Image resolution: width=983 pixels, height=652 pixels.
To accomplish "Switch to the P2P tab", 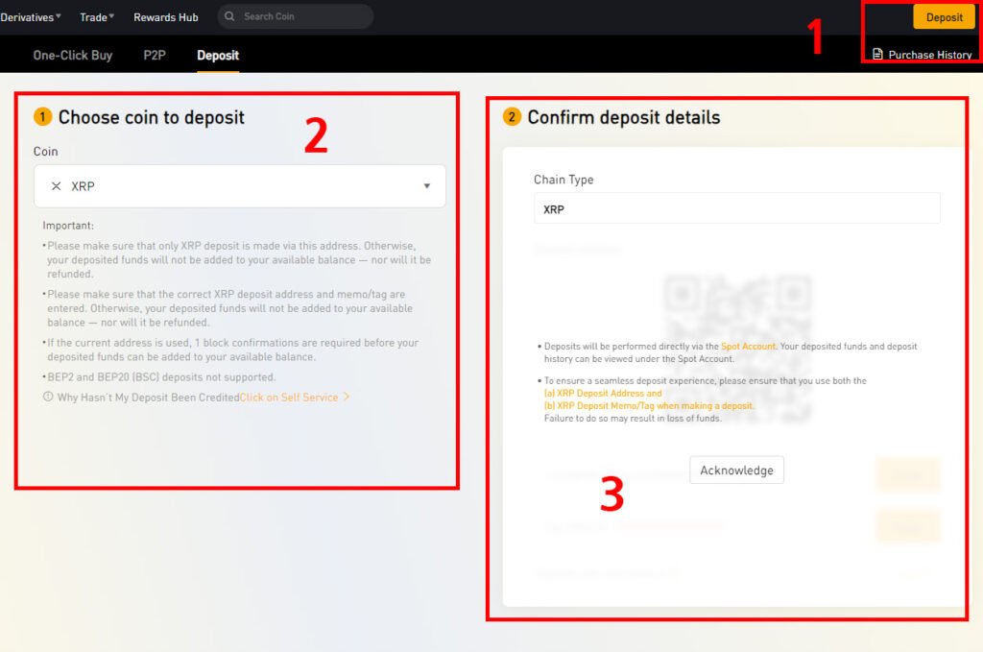I will pyautogui.click(x=155, y=55).
